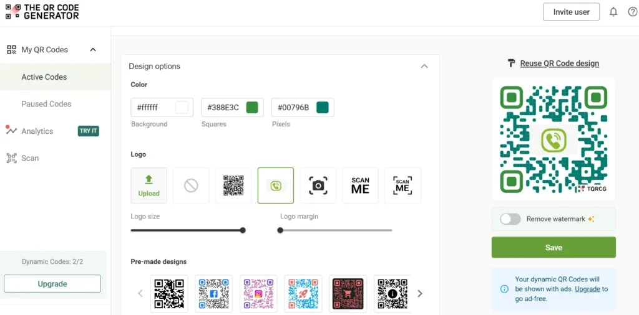Select the plain SCAN ME logo

pyautogui.click(x=360, y=186)
